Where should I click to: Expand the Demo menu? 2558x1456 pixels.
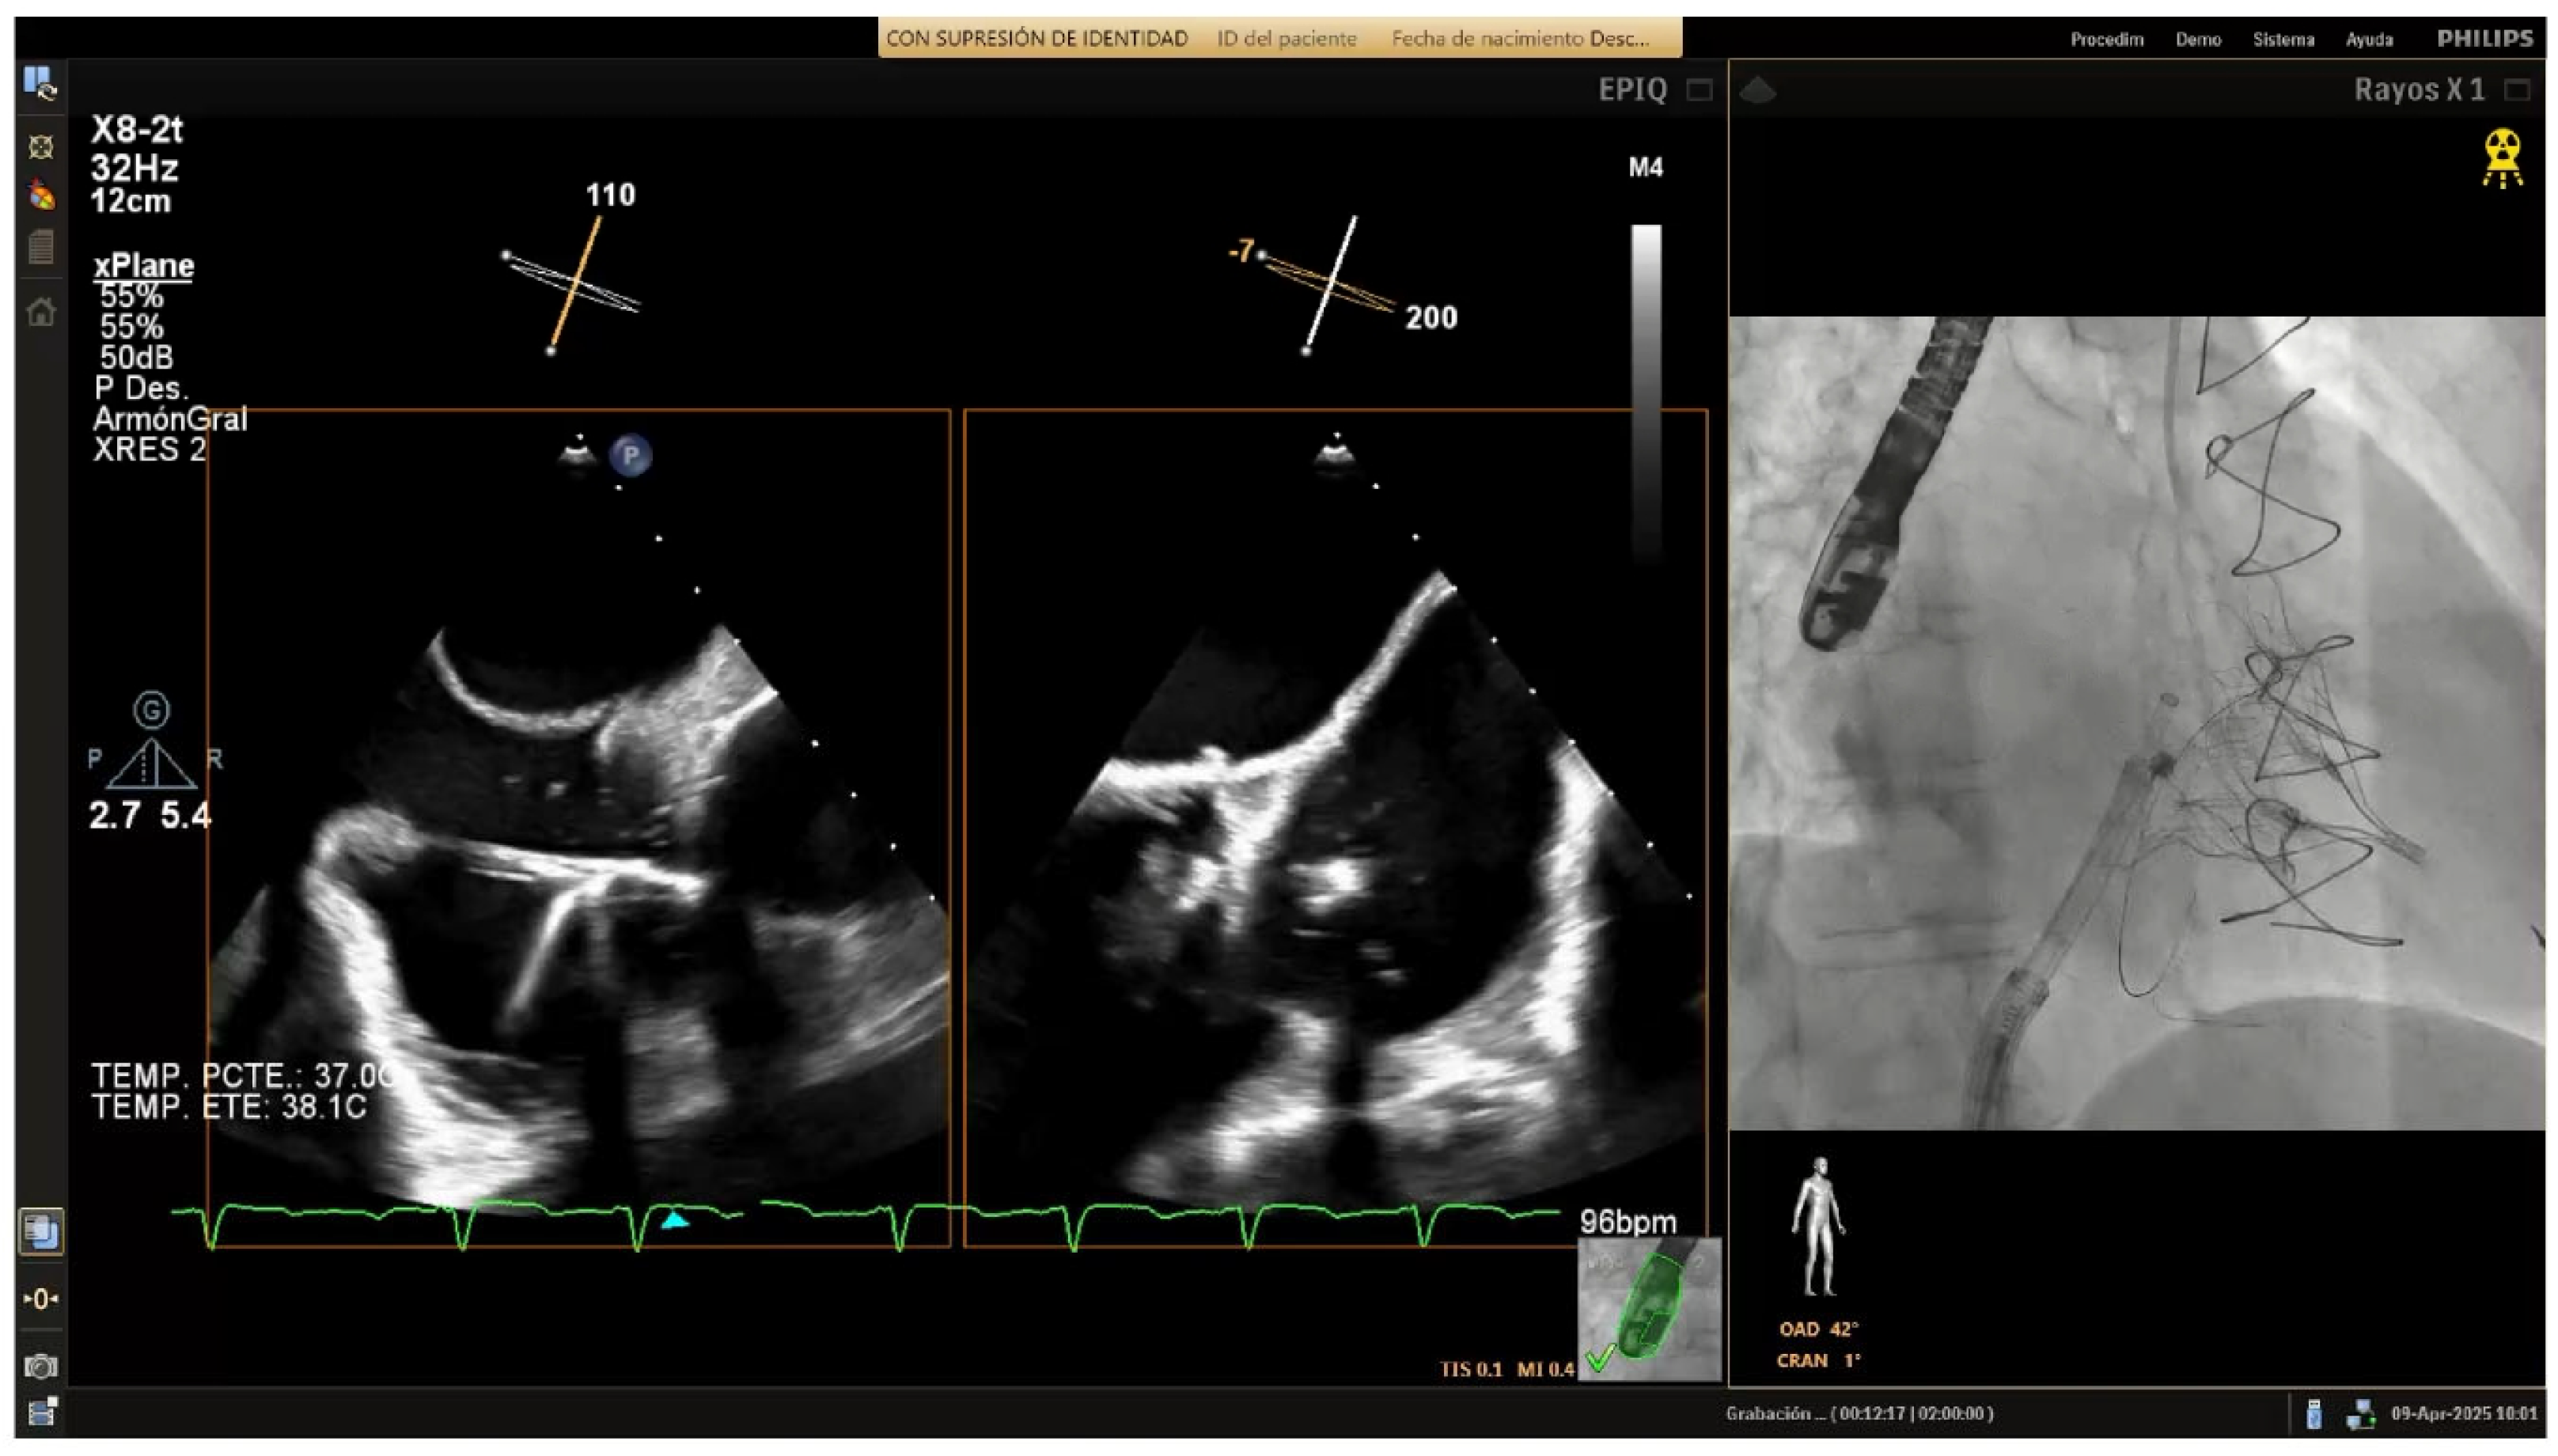[x=2197, y=39]
